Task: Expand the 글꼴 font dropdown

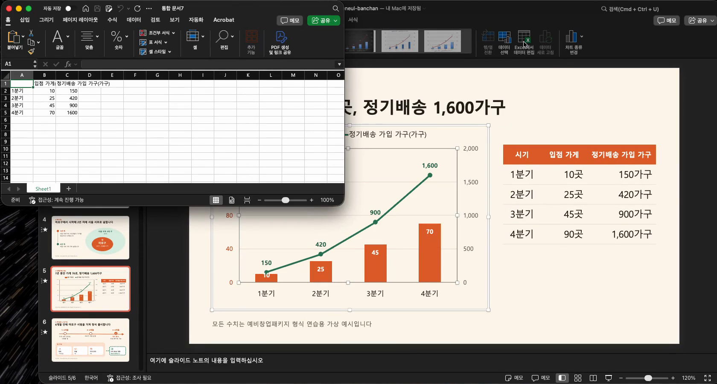Action: 68,37
